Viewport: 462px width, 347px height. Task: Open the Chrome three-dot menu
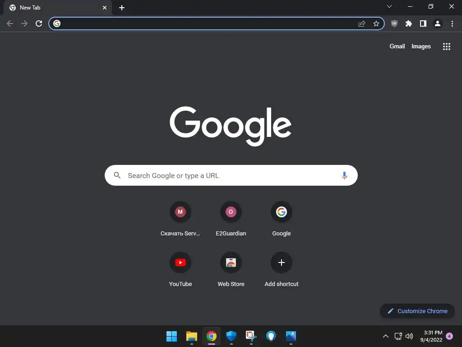point(452,23)
